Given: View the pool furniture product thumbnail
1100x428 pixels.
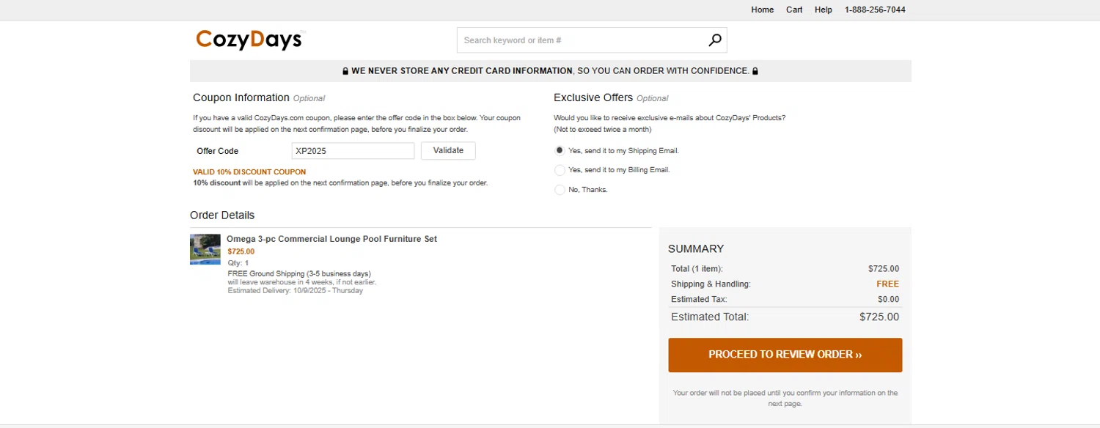Looking at the screenshot, I should (x=205, y=249).
